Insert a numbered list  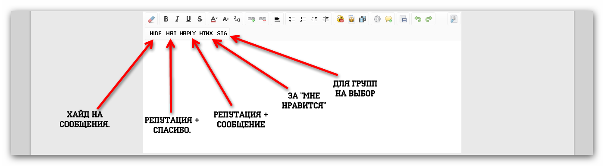(303, 19)
